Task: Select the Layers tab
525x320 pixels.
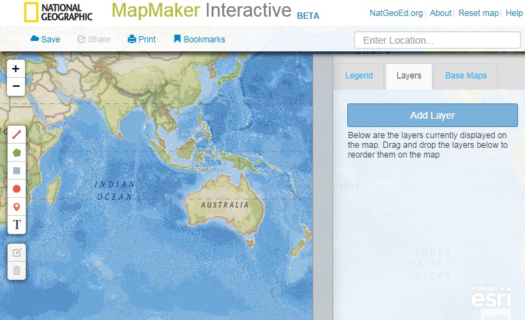Action: click(x=409, y=76)
